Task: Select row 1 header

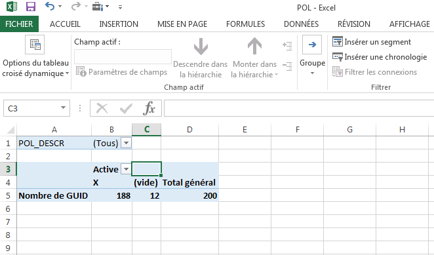Action: (x=8, y=143)
